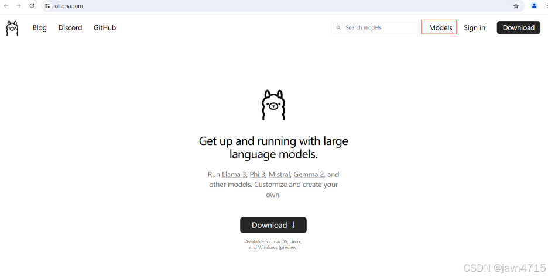Click the magnifier icon in search box
The width and height of the screenshot is (548, 277).
click(338, 28)
